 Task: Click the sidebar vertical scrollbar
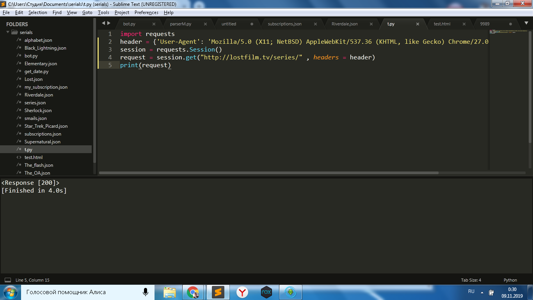pos(94,90)
